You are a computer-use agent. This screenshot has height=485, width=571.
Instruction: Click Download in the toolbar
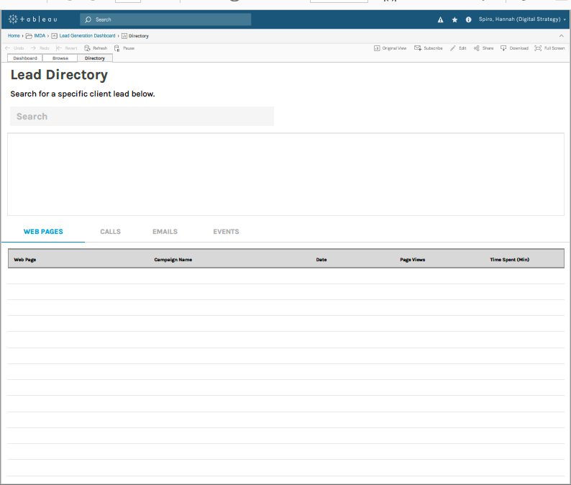pos(514,48)
